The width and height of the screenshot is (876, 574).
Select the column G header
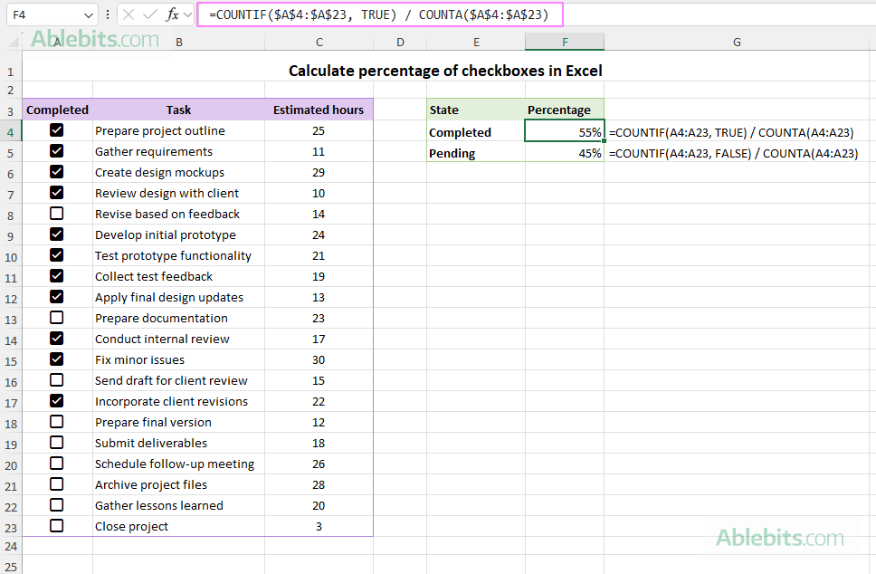(737, 42)
